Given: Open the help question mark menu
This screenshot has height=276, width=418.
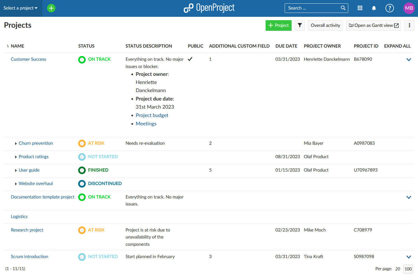Looking at the screenshot, I should click(x=389, y=8).
